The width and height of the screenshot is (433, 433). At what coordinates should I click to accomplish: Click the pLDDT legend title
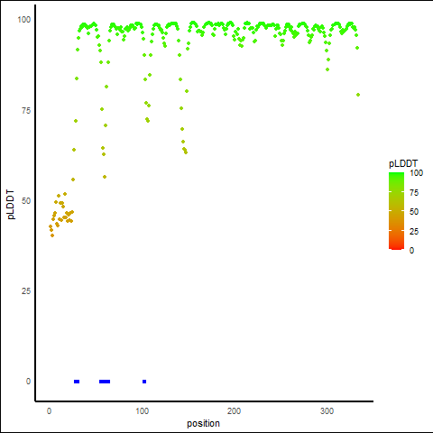click(x=403, y=164)
